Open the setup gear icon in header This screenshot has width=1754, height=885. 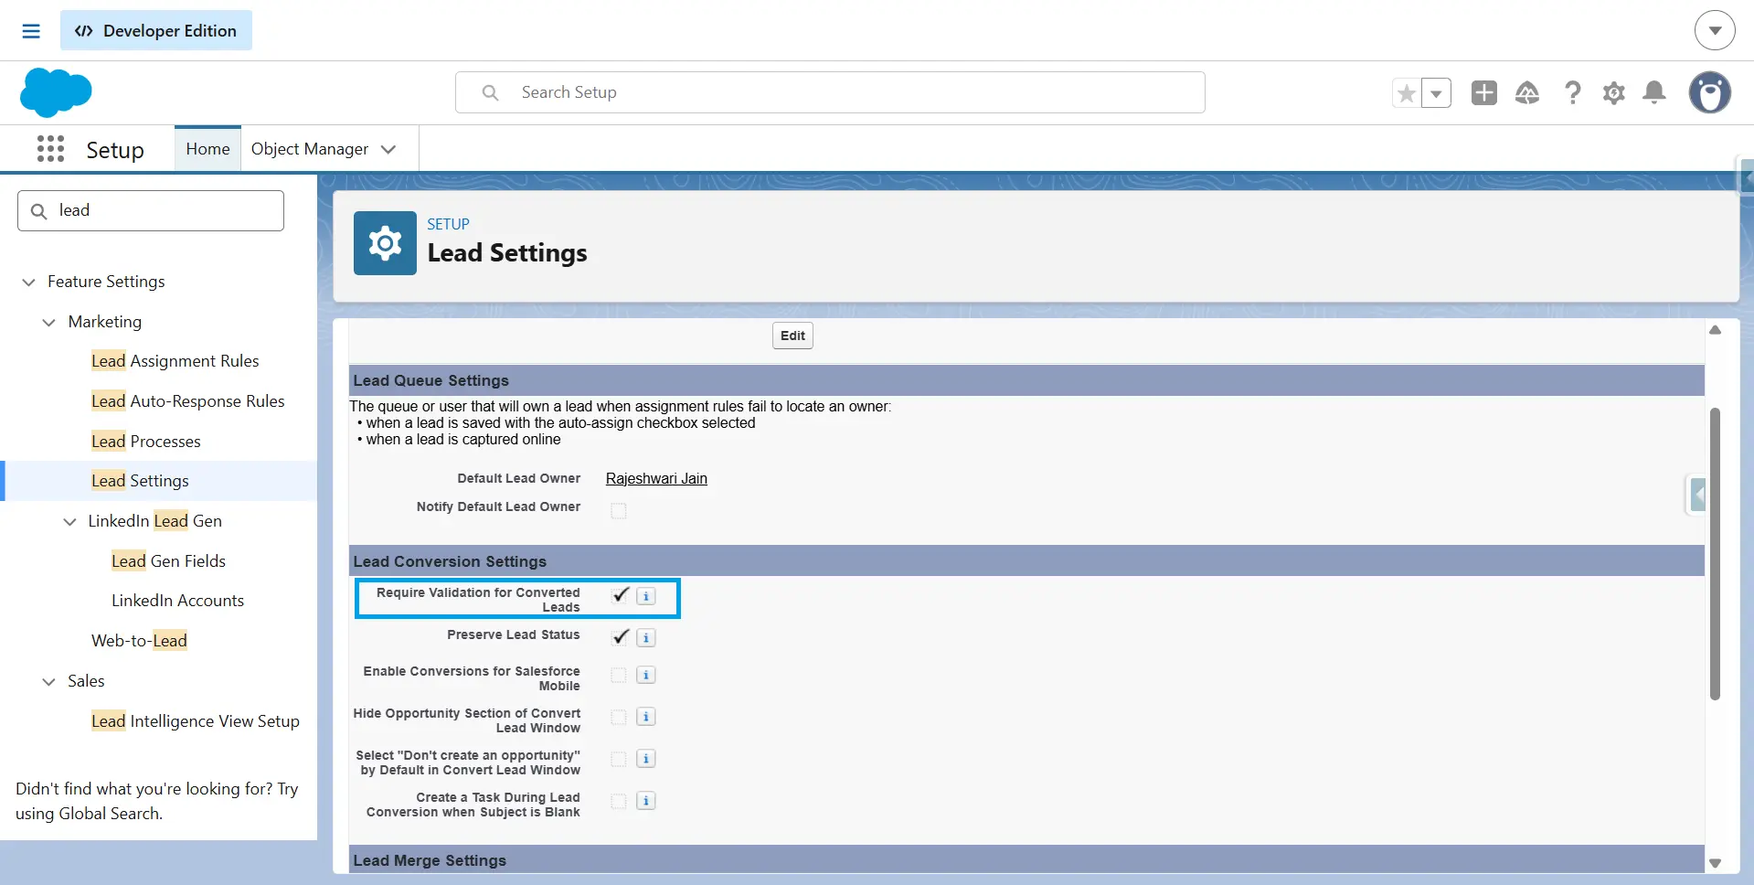(1614, 92)
